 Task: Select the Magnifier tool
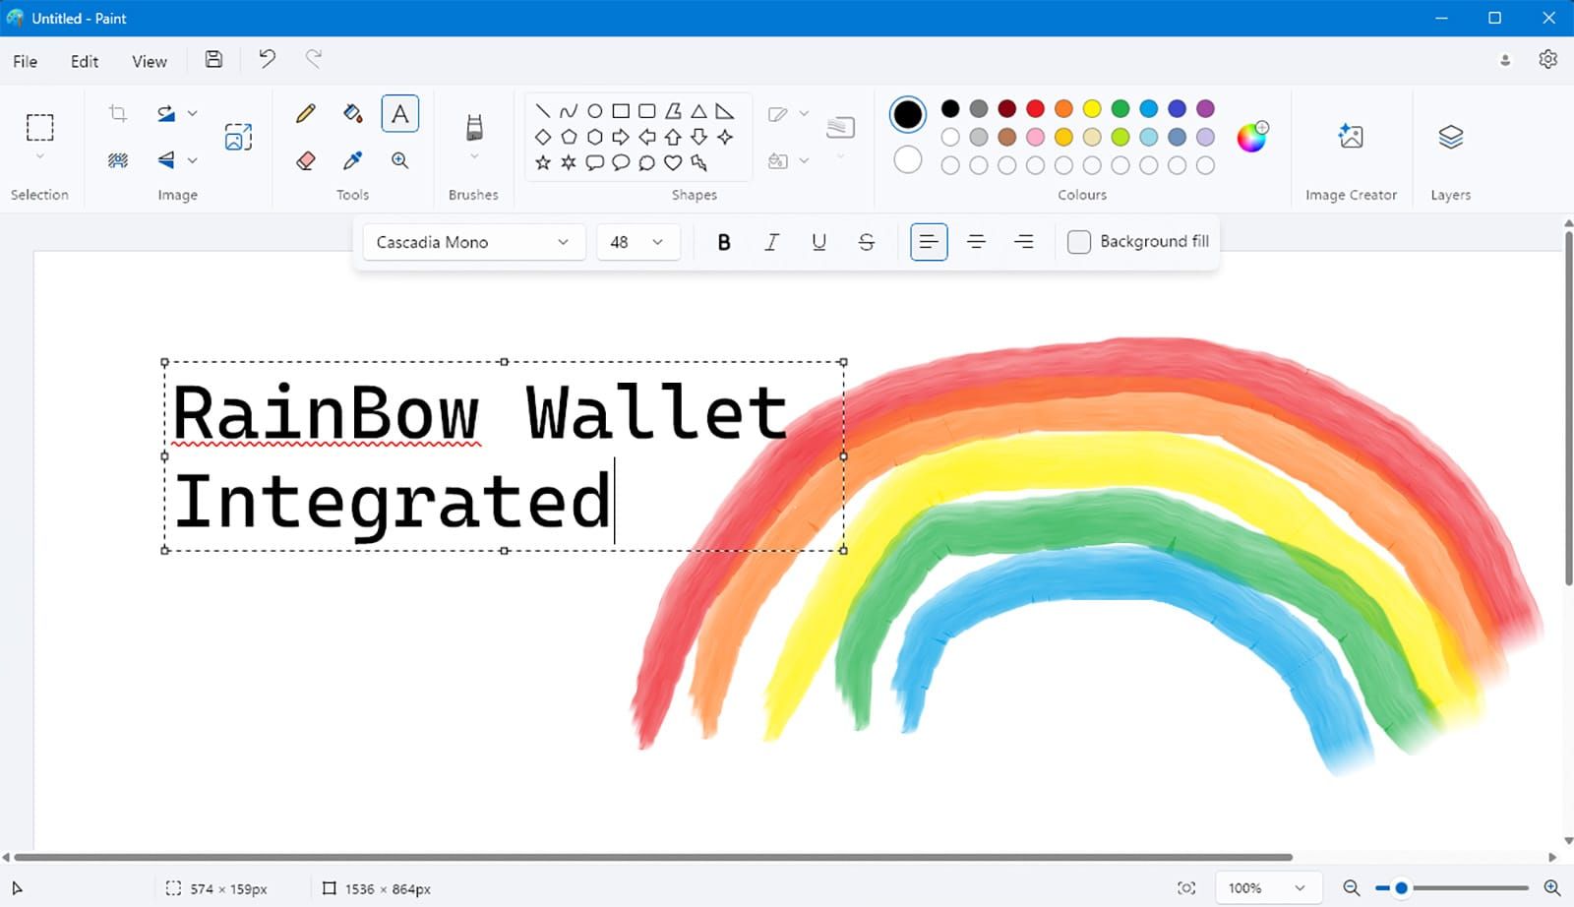click(x=399, y=160)
